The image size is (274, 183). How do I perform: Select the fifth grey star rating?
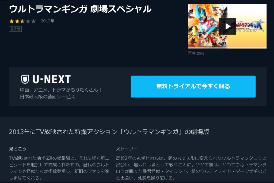(x=33, y=21)
